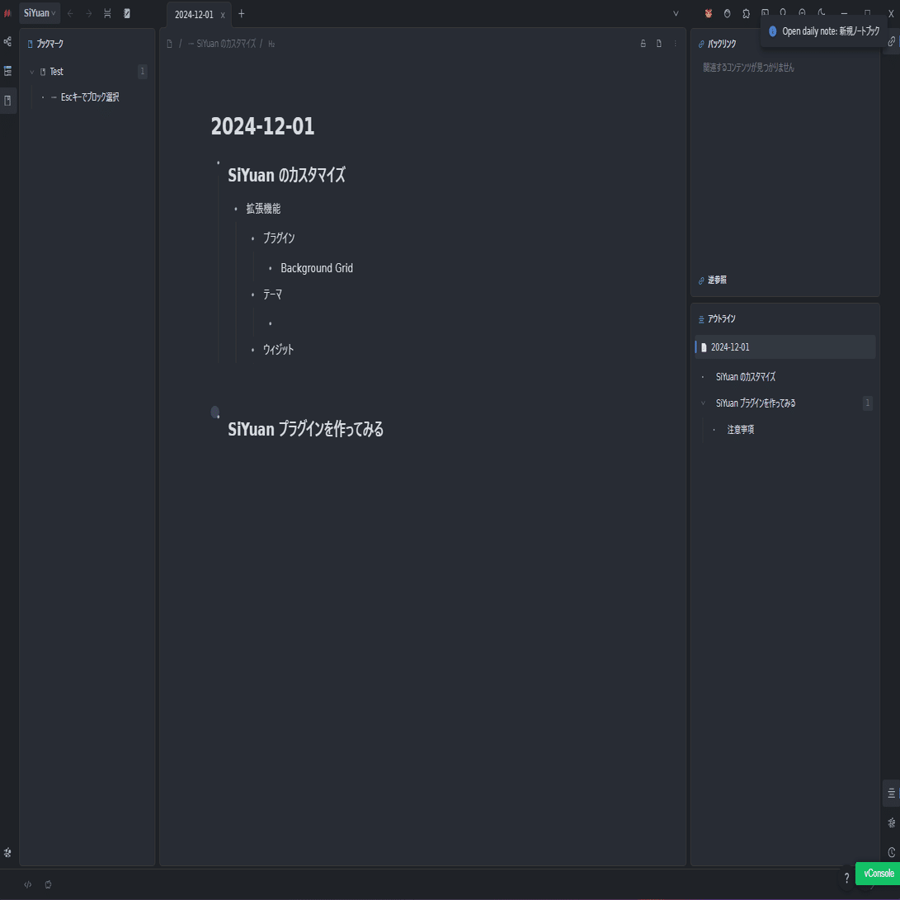Toggle the bookmark panel sidebar icon

point(7,101)
